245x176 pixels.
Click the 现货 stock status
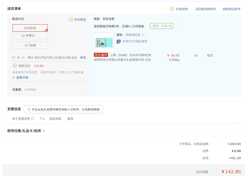point(210,55)
